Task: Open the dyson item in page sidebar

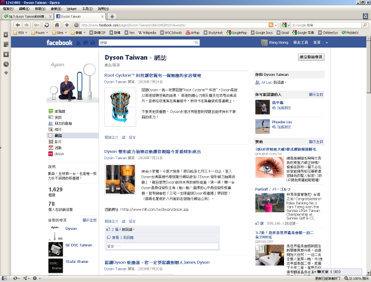Action: 59,154
